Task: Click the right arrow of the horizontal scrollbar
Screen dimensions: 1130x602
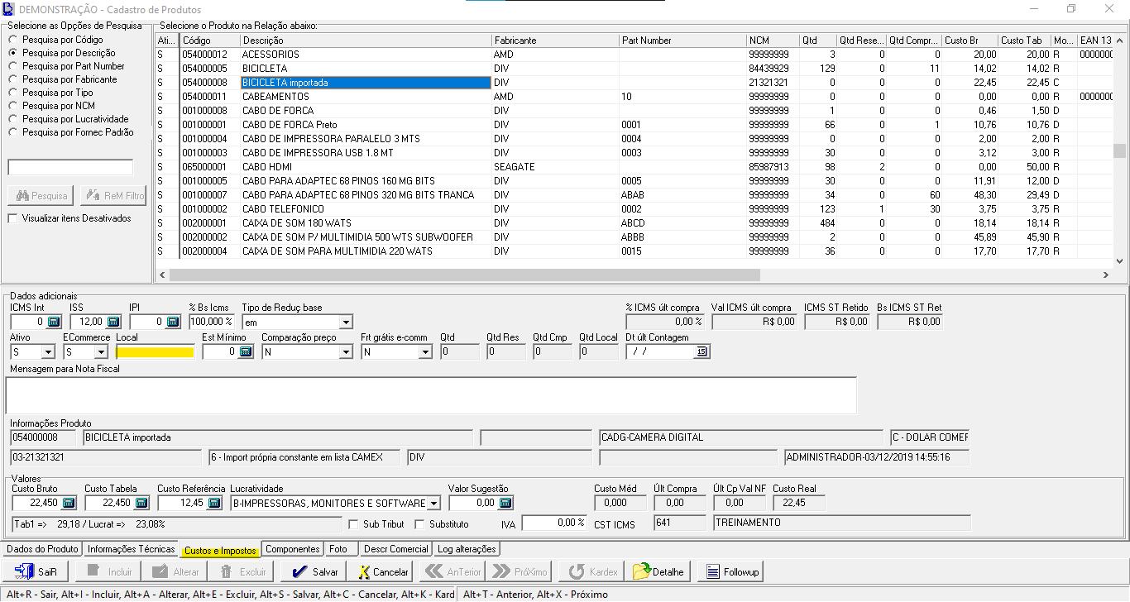Action: coord(1106,275)
